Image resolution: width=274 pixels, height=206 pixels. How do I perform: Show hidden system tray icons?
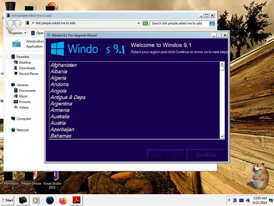tap(229, 200)
